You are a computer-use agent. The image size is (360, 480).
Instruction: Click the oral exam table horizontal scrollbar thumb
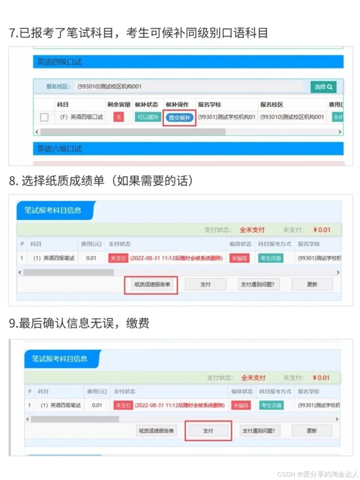point(133,132)
